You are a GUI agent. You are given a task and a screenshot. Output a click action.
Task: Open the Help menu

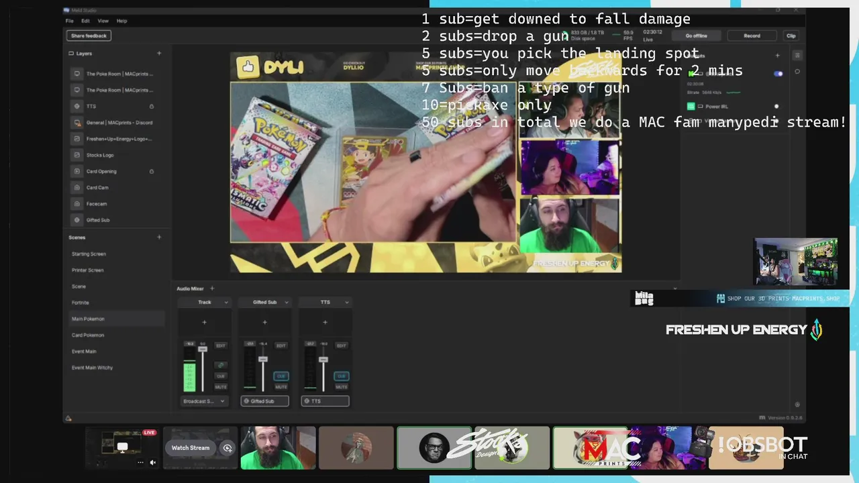coord(121,21)
